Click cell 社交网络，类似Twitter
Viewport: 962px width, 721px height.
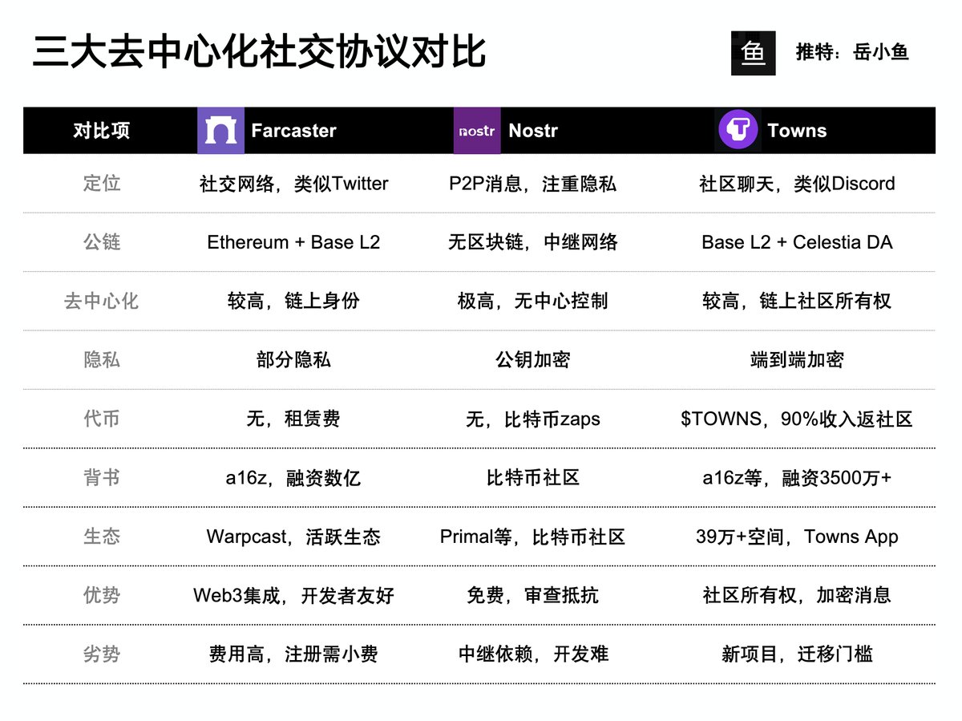coord(293,184)
